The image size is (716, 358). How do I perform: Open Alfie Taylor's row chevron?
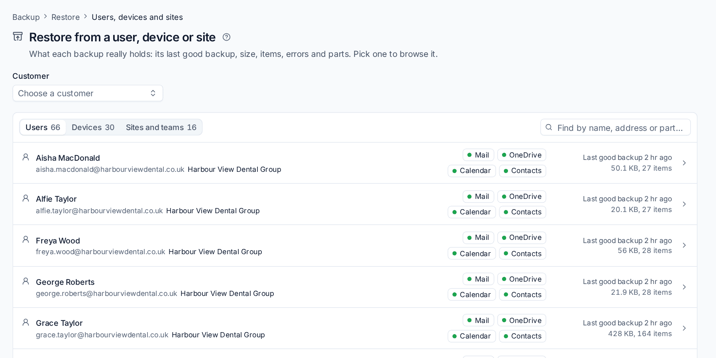pyautogui.click(x=684, y=204)
